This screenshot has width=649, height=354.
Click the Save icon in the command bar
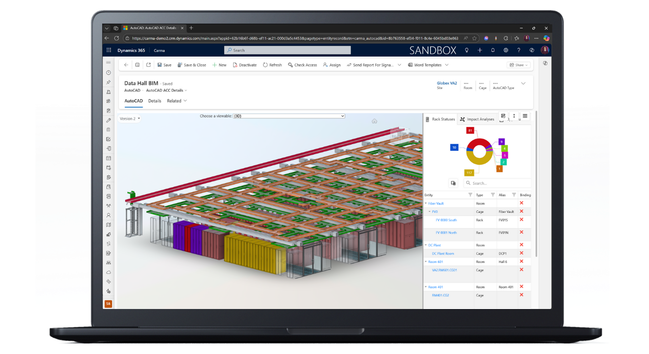159,65
